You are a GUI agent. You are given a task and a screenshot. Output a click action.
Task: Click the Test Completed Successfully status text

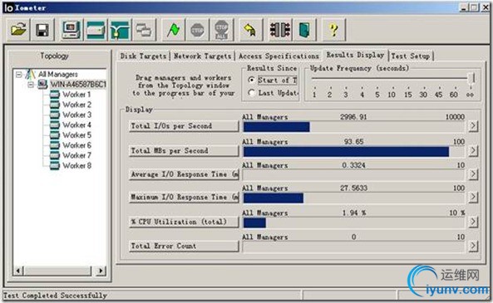[55, 296]
